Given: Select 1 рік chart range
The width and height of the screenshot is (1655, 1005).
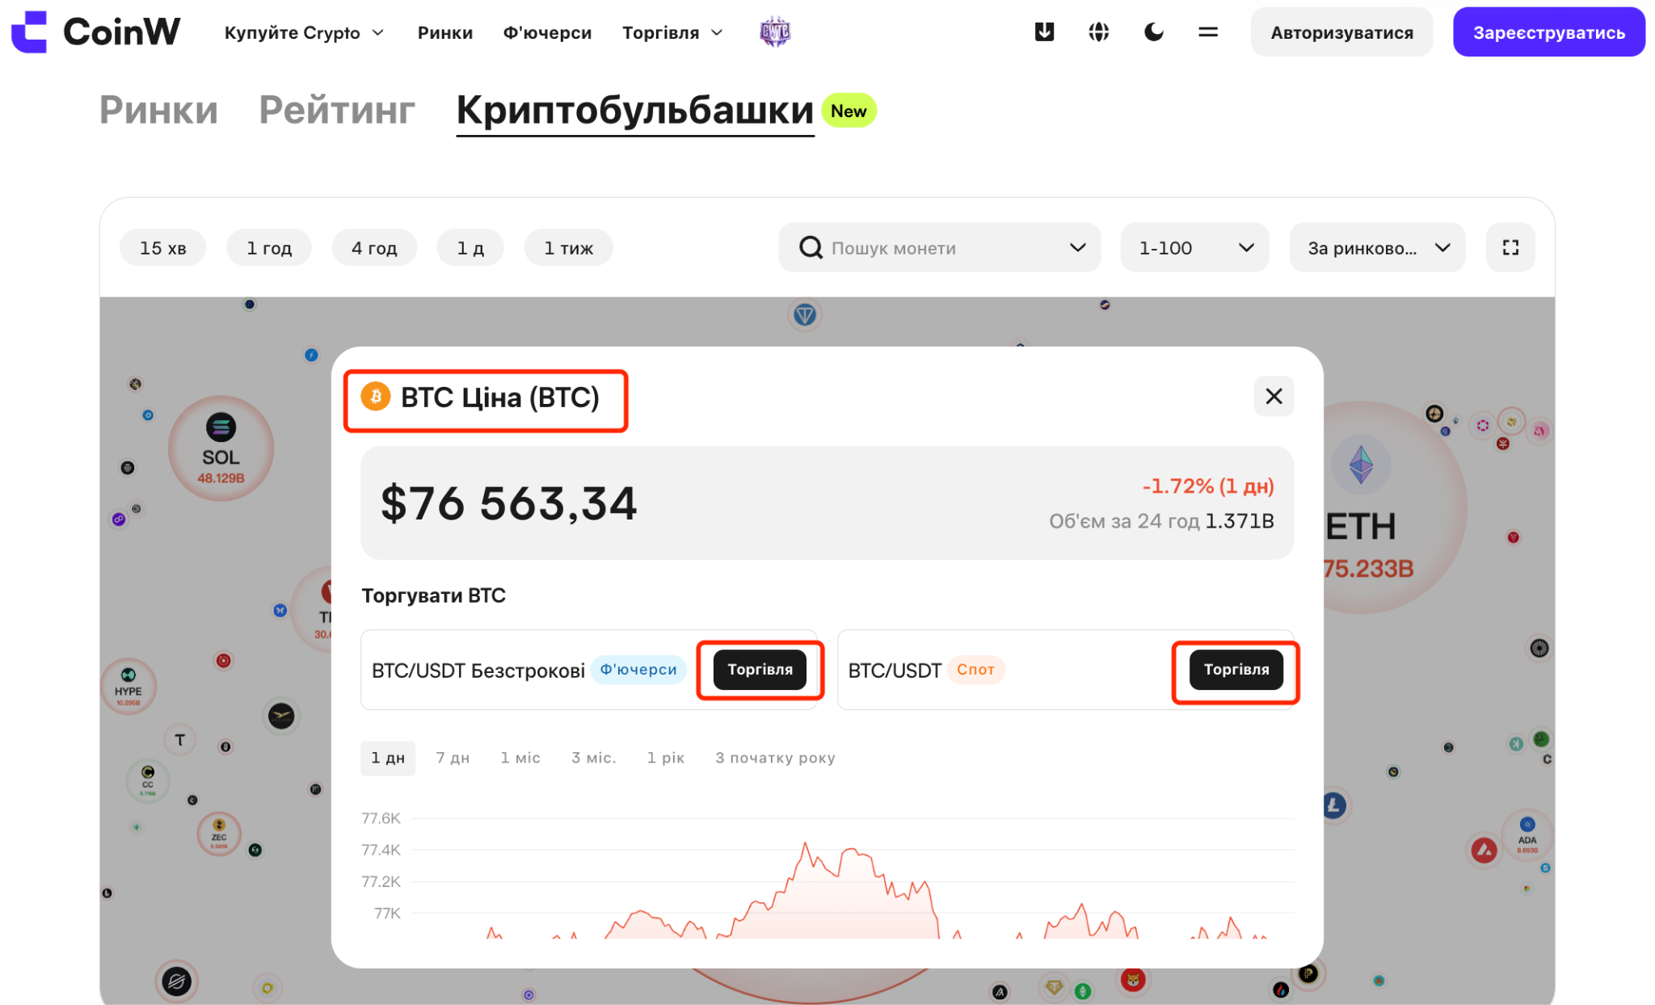Looking at the screenshot, I should (666, 758).
